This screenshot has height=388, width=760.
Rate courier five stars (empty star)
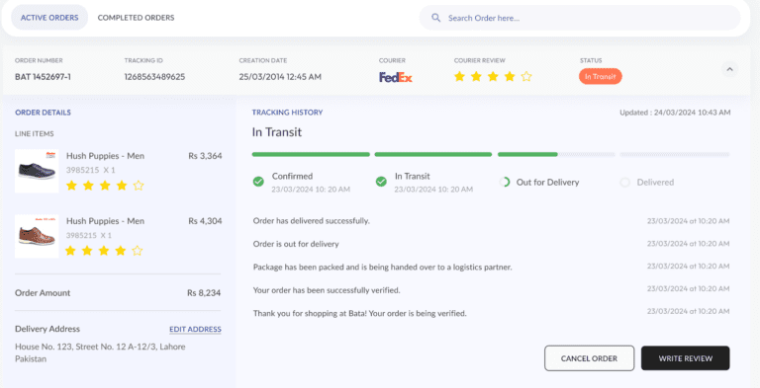click(x=525, y=76)
